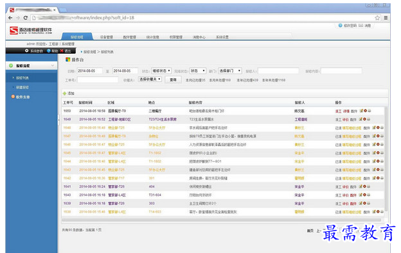Click 填写维修过程 link in row 1648

tap(352, 128)
